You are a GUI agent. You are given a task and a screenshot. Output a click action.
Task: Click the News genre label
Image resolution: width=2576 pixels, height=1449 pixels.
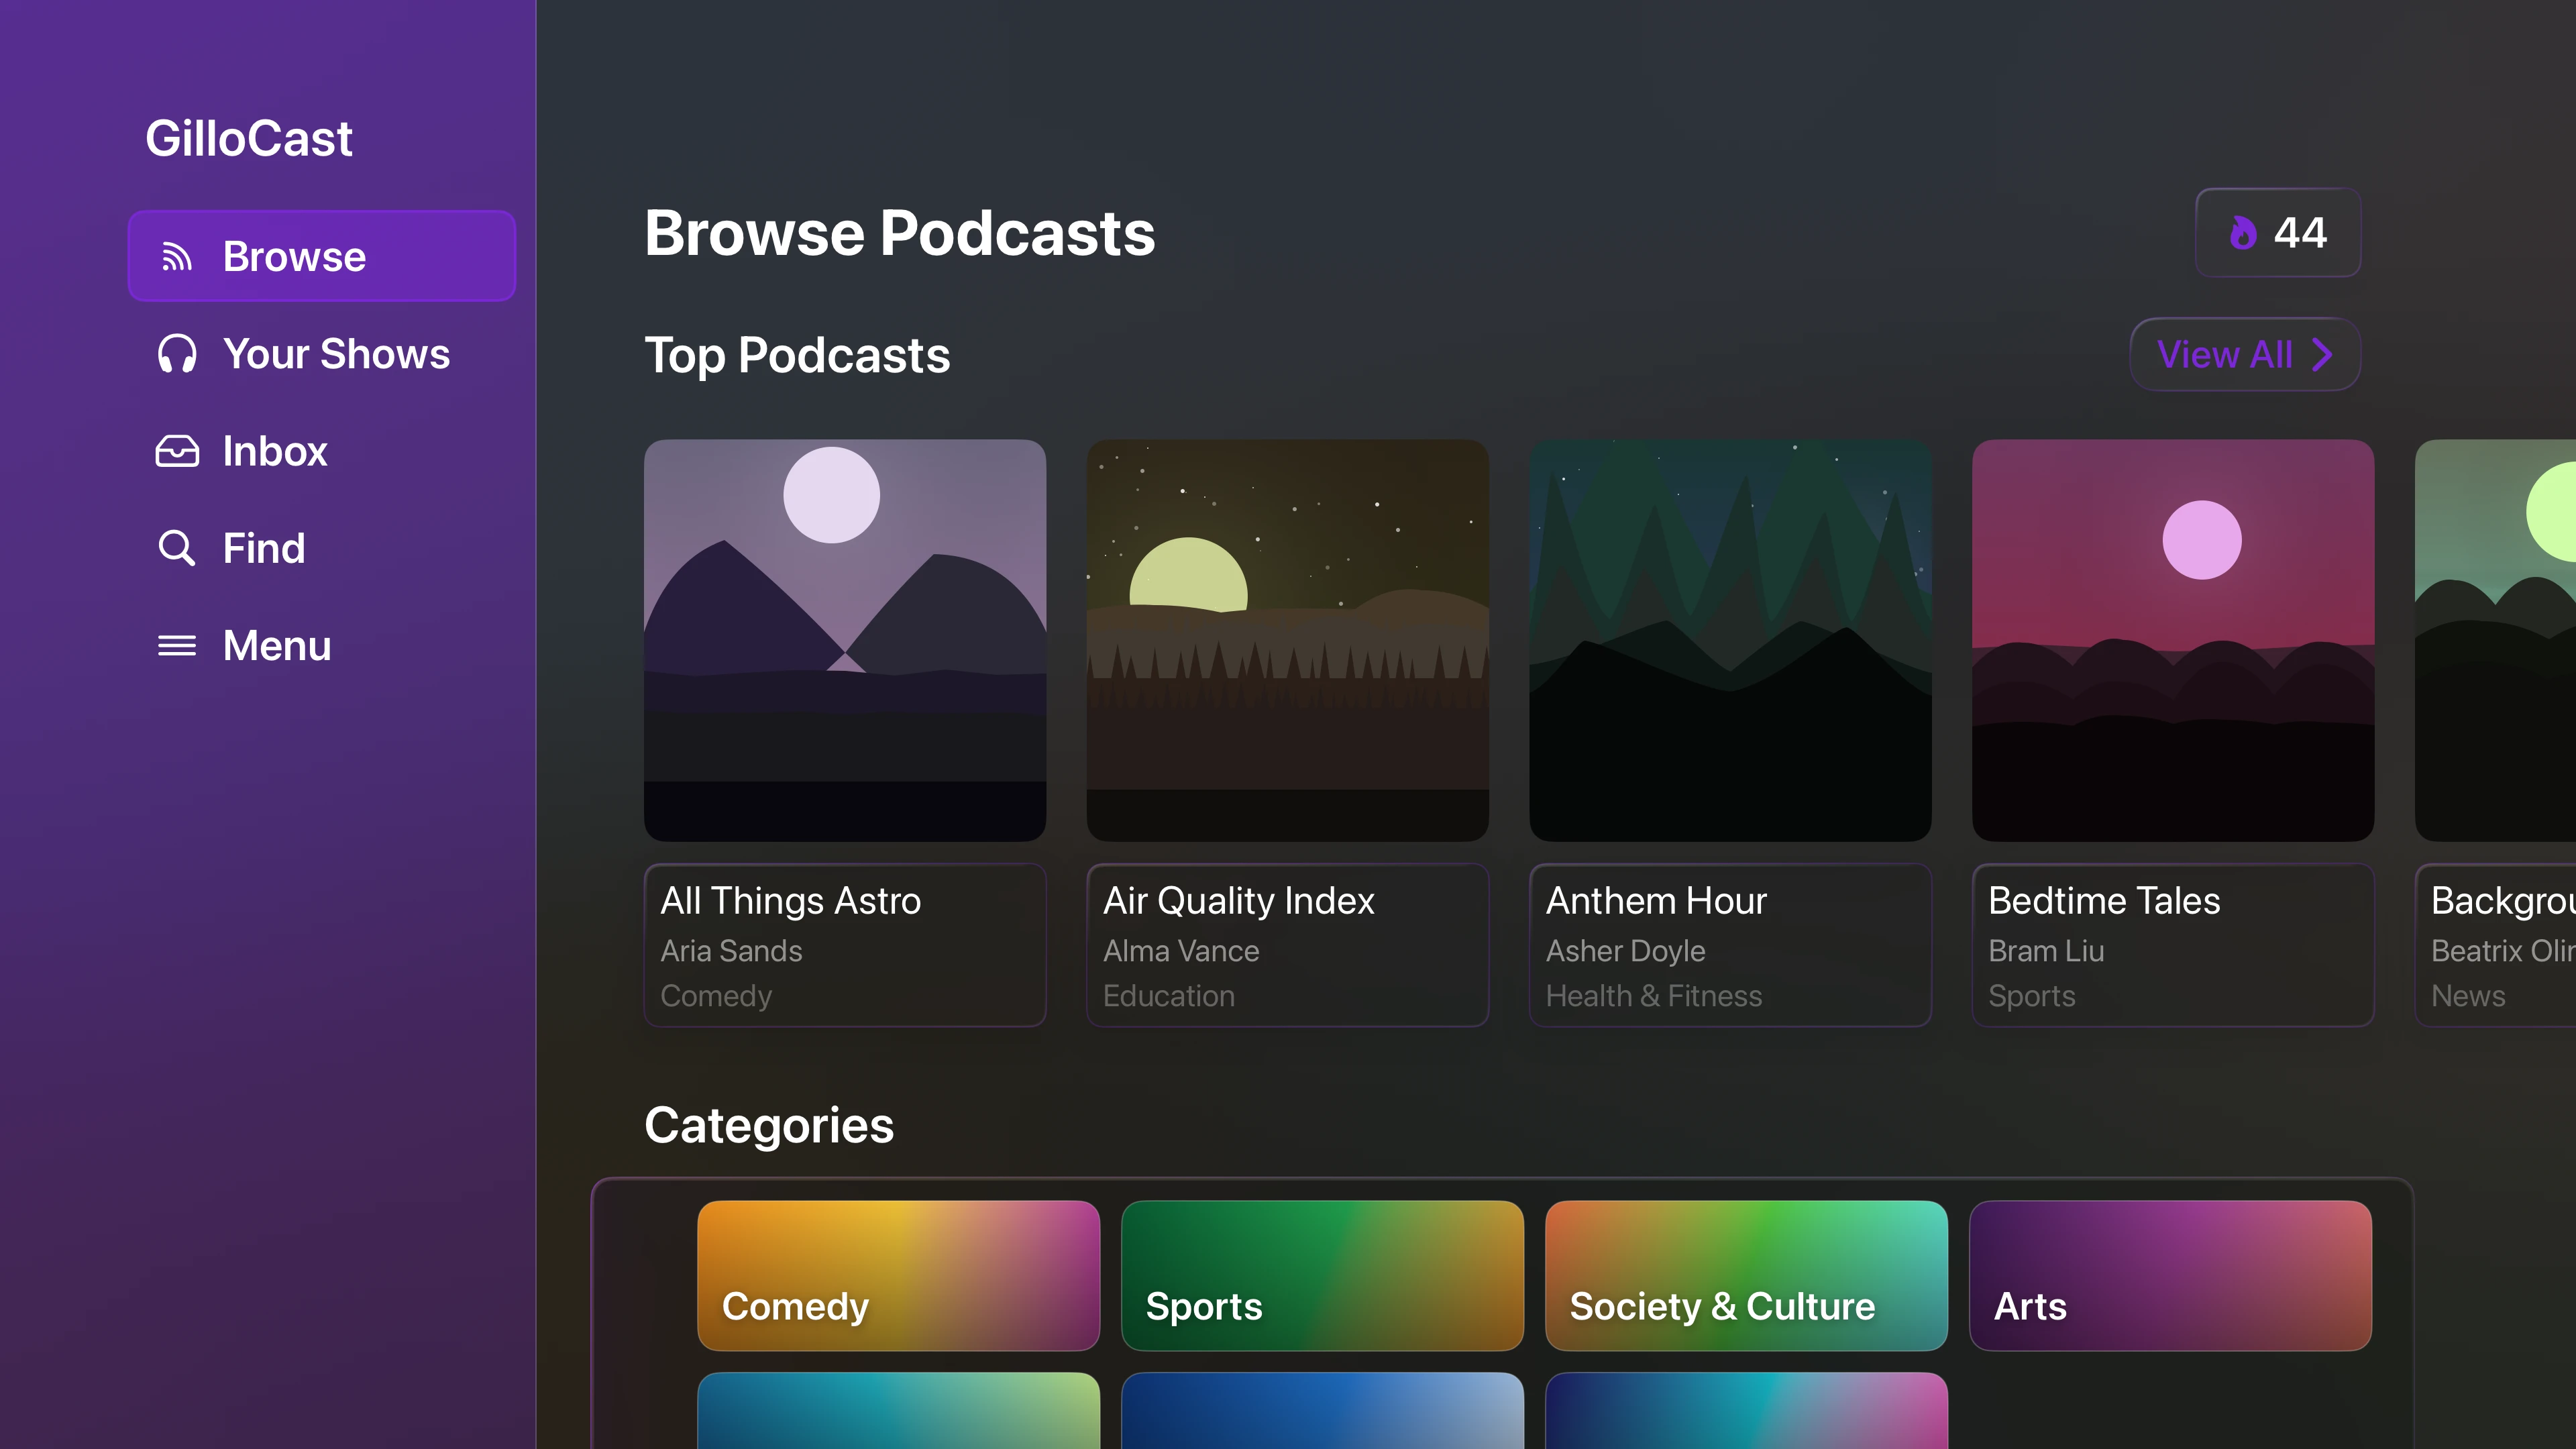pyautogui.click(x=2468, y=996)
